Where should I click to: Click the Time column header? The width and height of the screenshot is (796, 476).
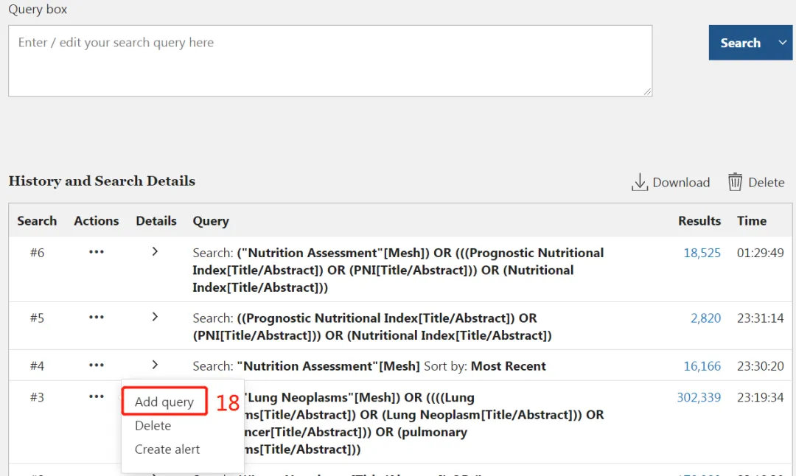(751, 221)
